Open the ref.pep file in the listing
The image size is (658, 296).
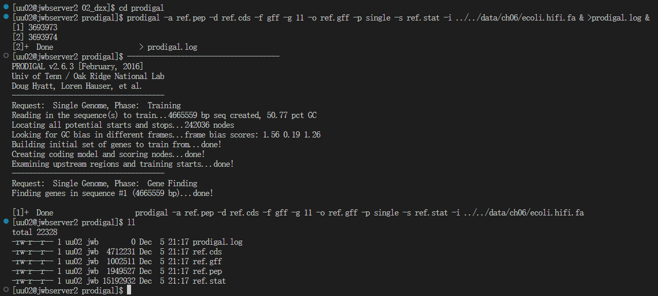coord(207,271)
